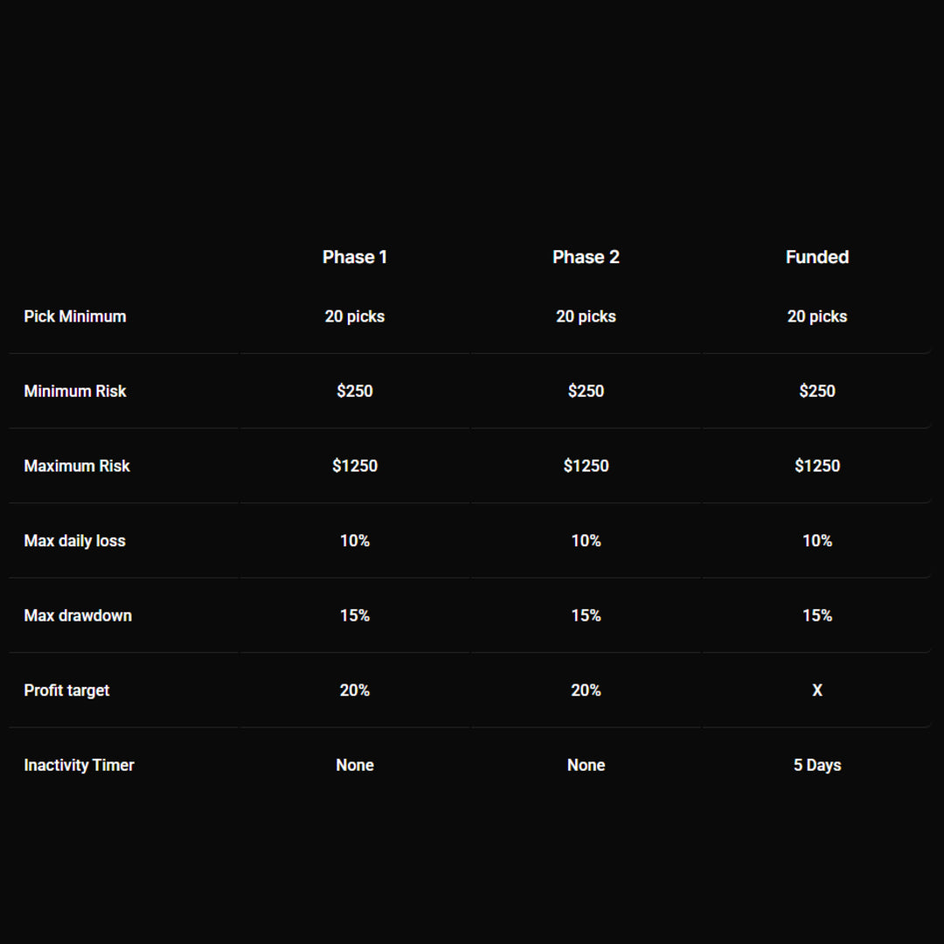Select Funded max drawdown 15% value
This screenshot has width=944, height=944.
coord(817,615)
